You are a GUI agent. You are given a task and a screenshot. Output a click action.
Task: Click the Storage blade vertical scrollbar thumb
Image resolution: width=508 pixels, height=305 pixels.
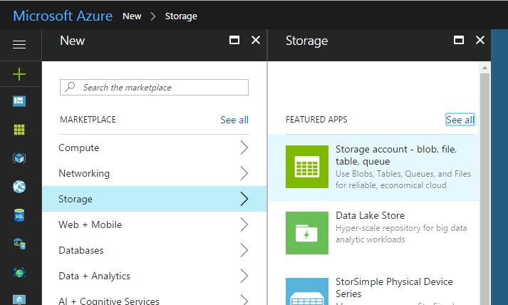pyautogui.click(x=484, y=189)
